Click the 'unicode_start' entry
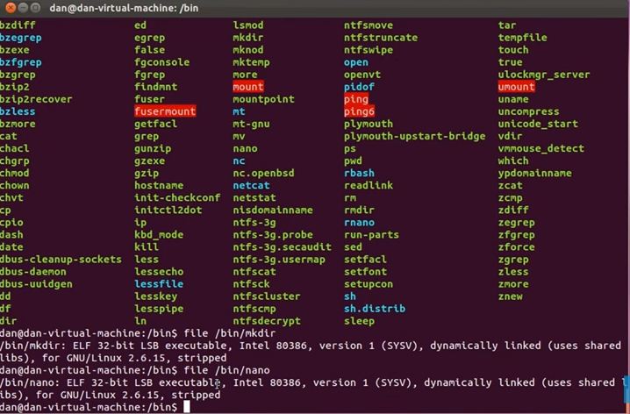Viewport: 630px width, 414px height. click(x=538, y=124)
